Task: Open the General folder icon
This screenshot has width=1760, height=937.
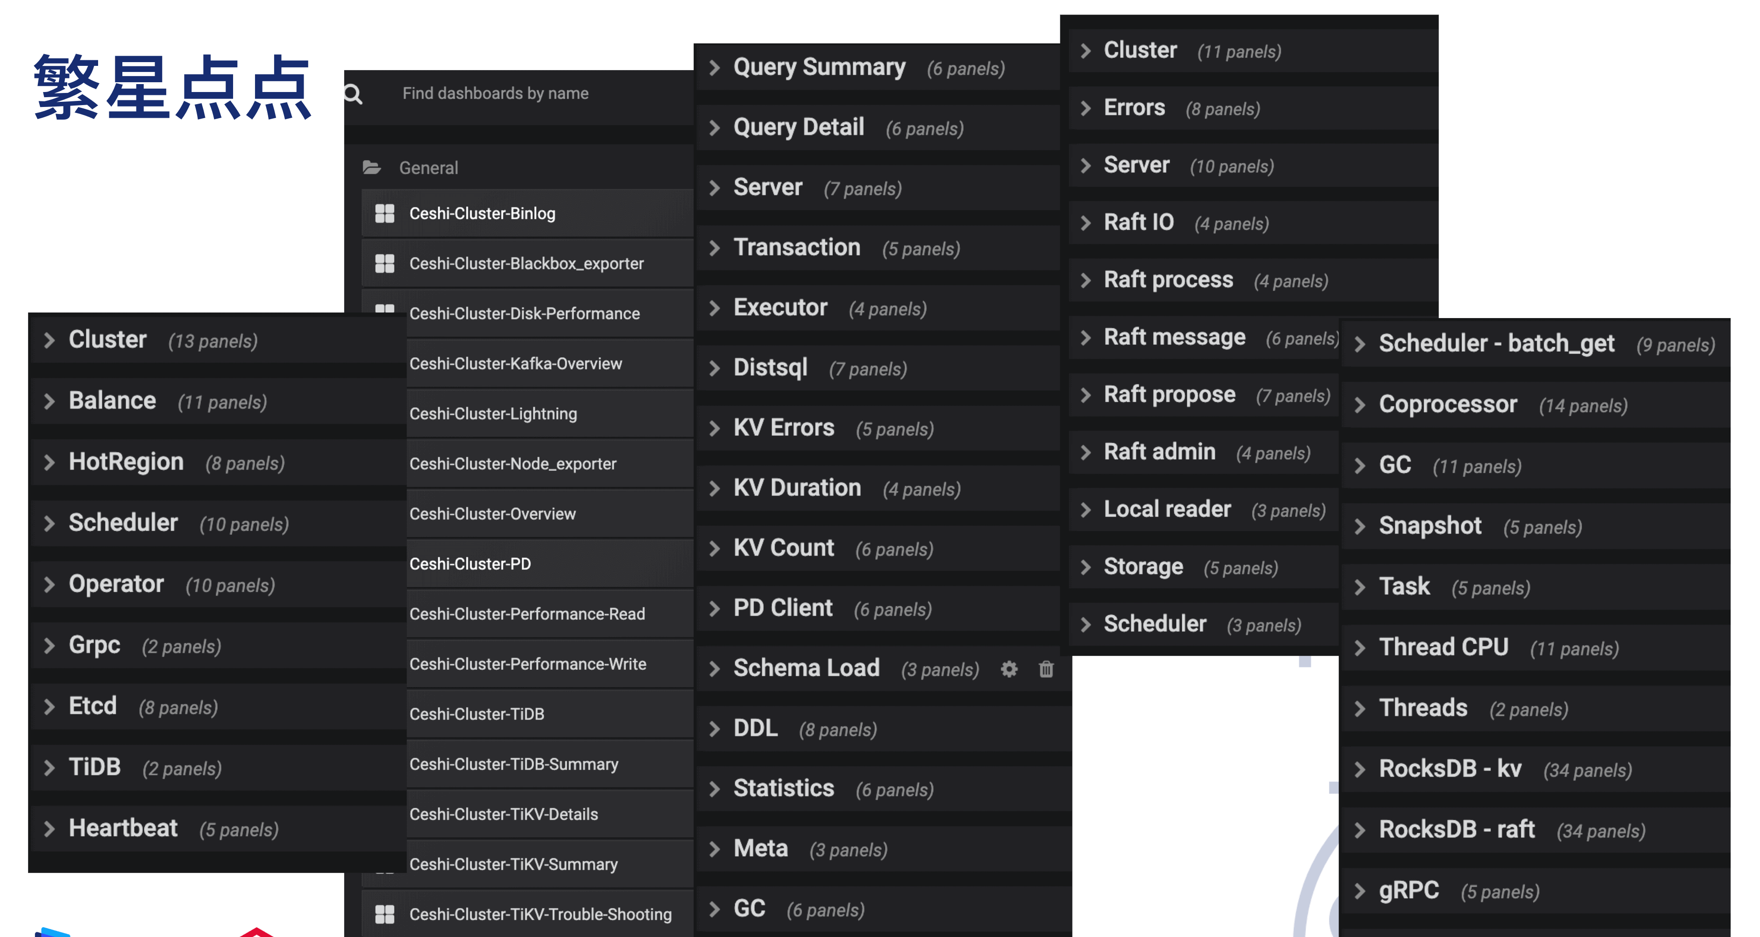Action: click(372, 167)
